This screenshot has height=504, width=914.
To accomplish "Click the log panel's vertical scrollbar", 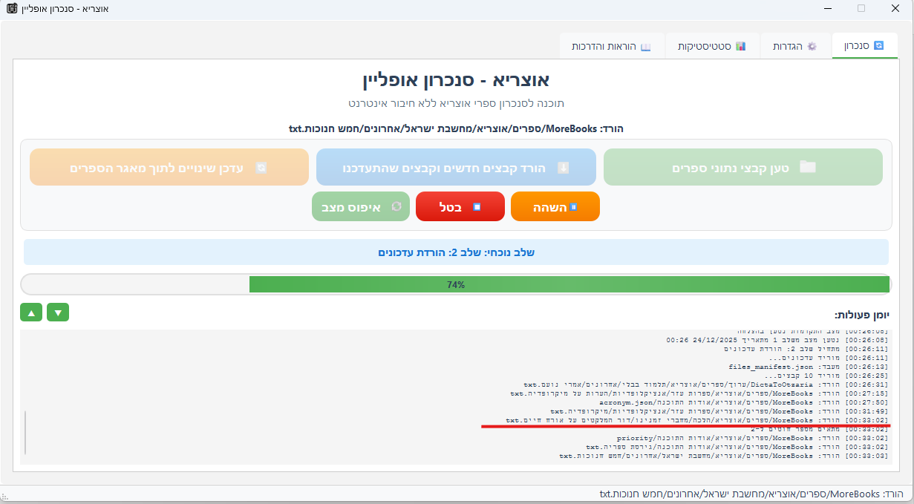I will (25, 432).
